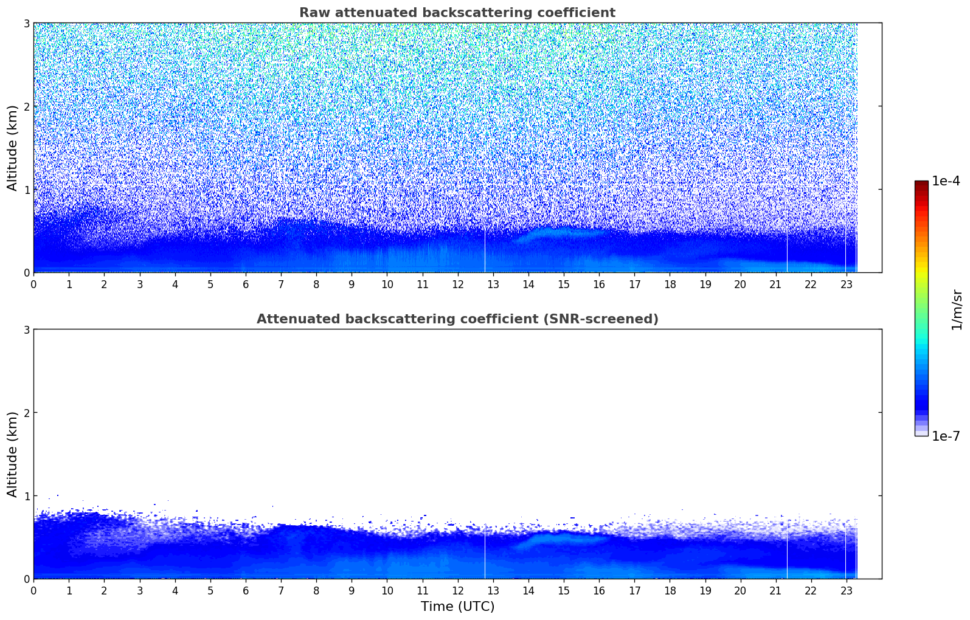The width and height of the screenshot is (970, 620).
Task: Click altitude tick "2" on the raw plot
Action: 27,106
